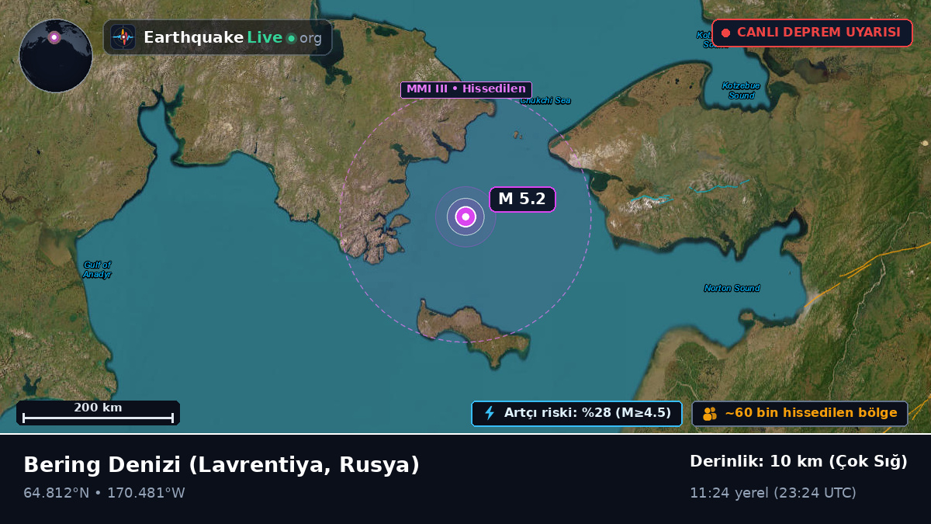
Task: Click the Earthquake Live compass logo icon
Action: tap(123, 37)
